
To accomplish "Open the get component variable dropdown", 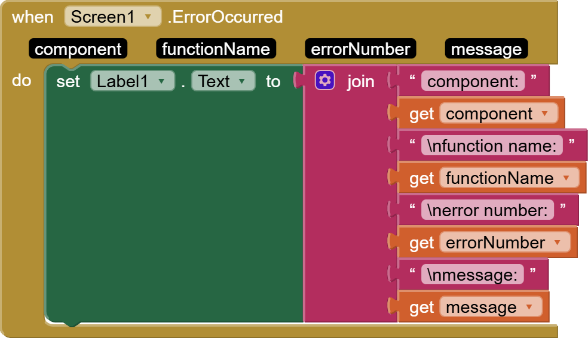I will pos(544,114).
